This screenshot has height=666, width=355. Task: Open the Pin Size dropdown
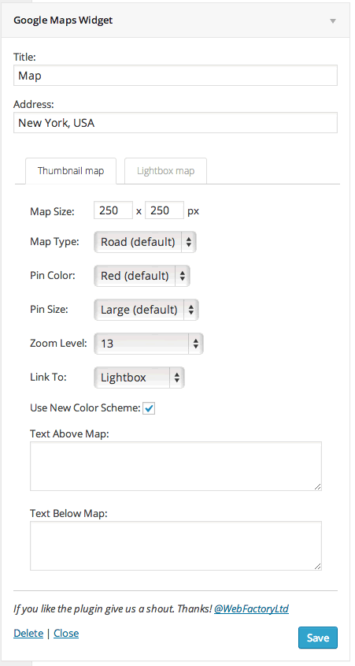click(146, 310)
